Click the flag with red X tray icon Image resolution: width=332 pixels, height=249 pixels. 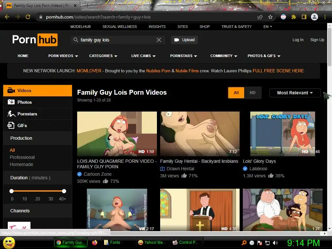point(260,243)
